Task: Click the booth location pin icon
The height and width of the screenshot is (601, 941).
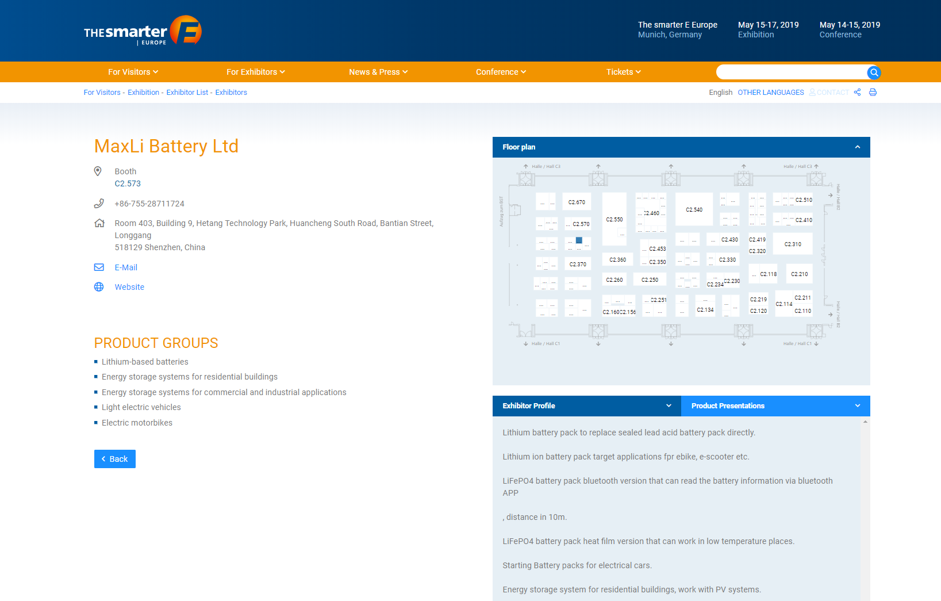Action: pyautogui.click(x=98, y=171)
